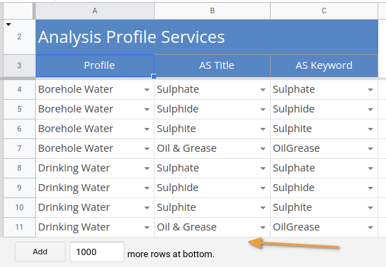
Task: Select row 4 header
Action: (19, 89)
